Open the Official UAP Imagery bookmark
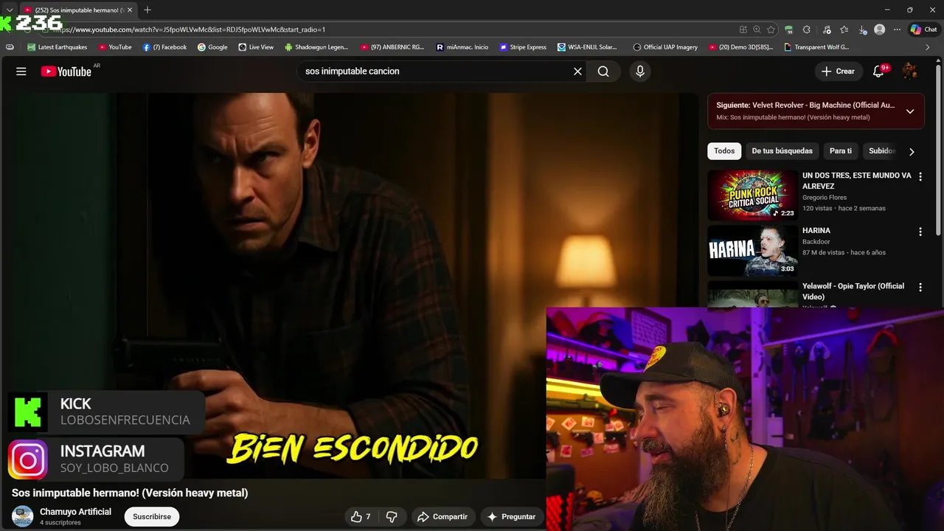Viewport: 944px width, 531px height. (665, 47)
